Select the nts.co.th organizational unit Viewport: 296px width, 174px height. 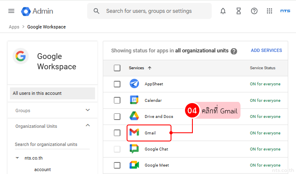[x=34, y=158]
